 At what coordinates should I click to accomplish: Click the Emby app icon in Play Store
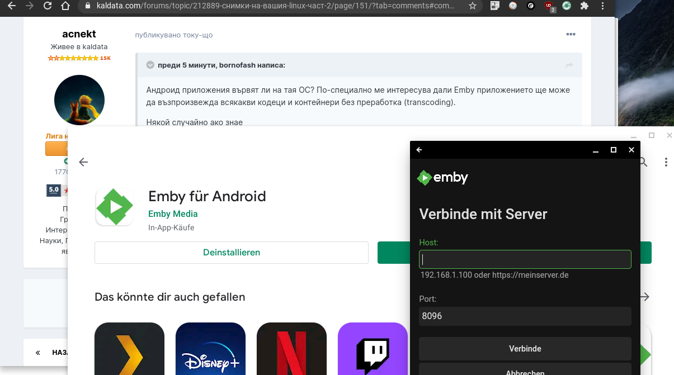(x=114, y=207)
